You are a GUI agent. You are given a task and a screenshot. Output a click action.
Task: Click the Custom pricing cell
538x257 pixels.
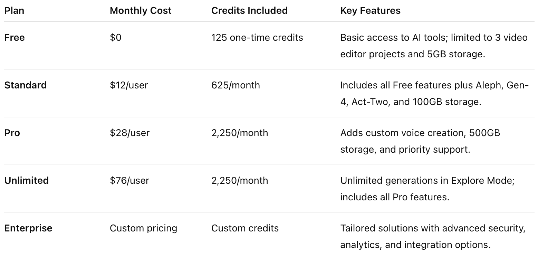(x=143, y=228)
